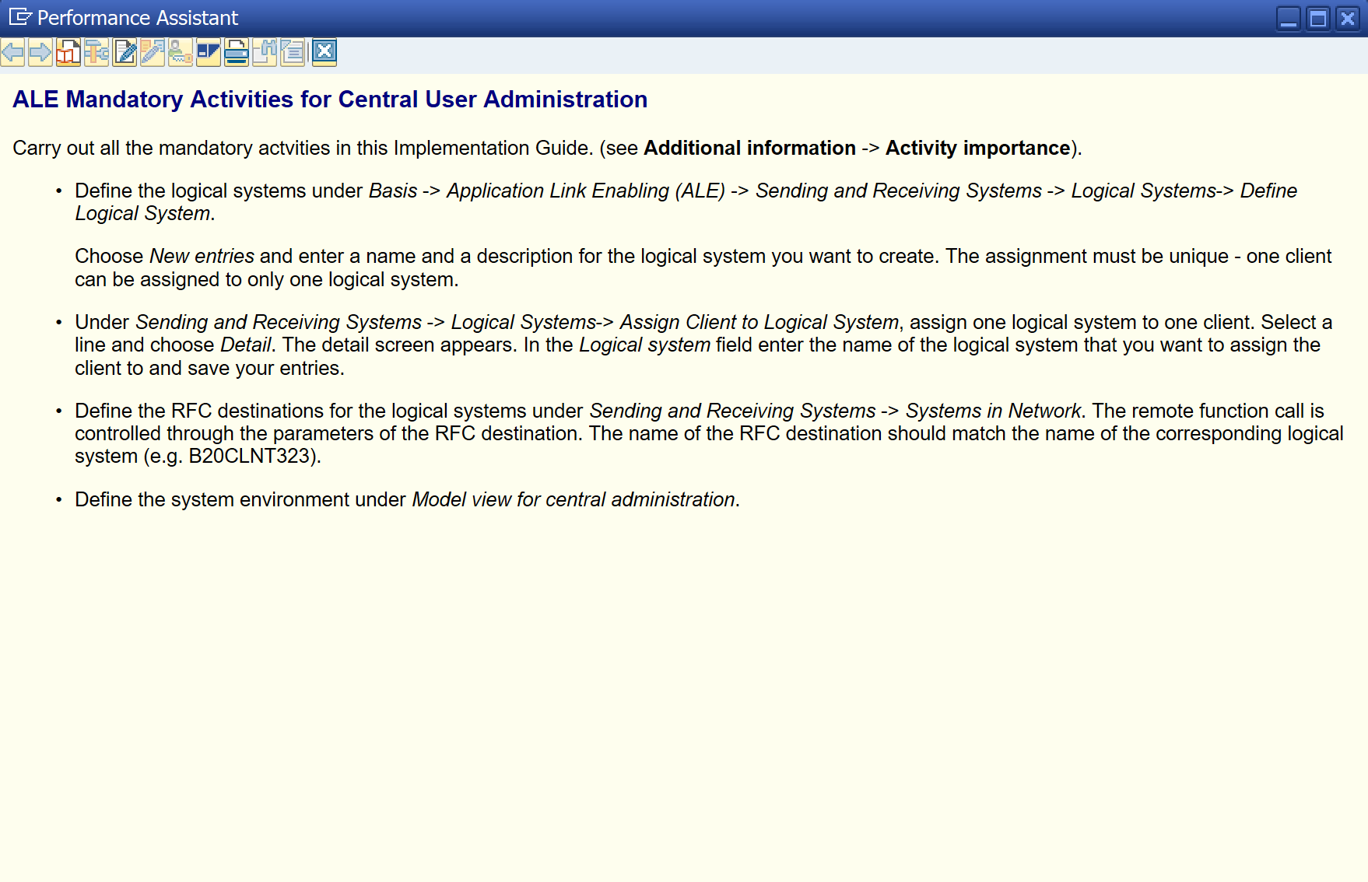Click the Back arrow in toolbar
The height and width of the screenshot is (882, 1368).
[x=12, y=52]
